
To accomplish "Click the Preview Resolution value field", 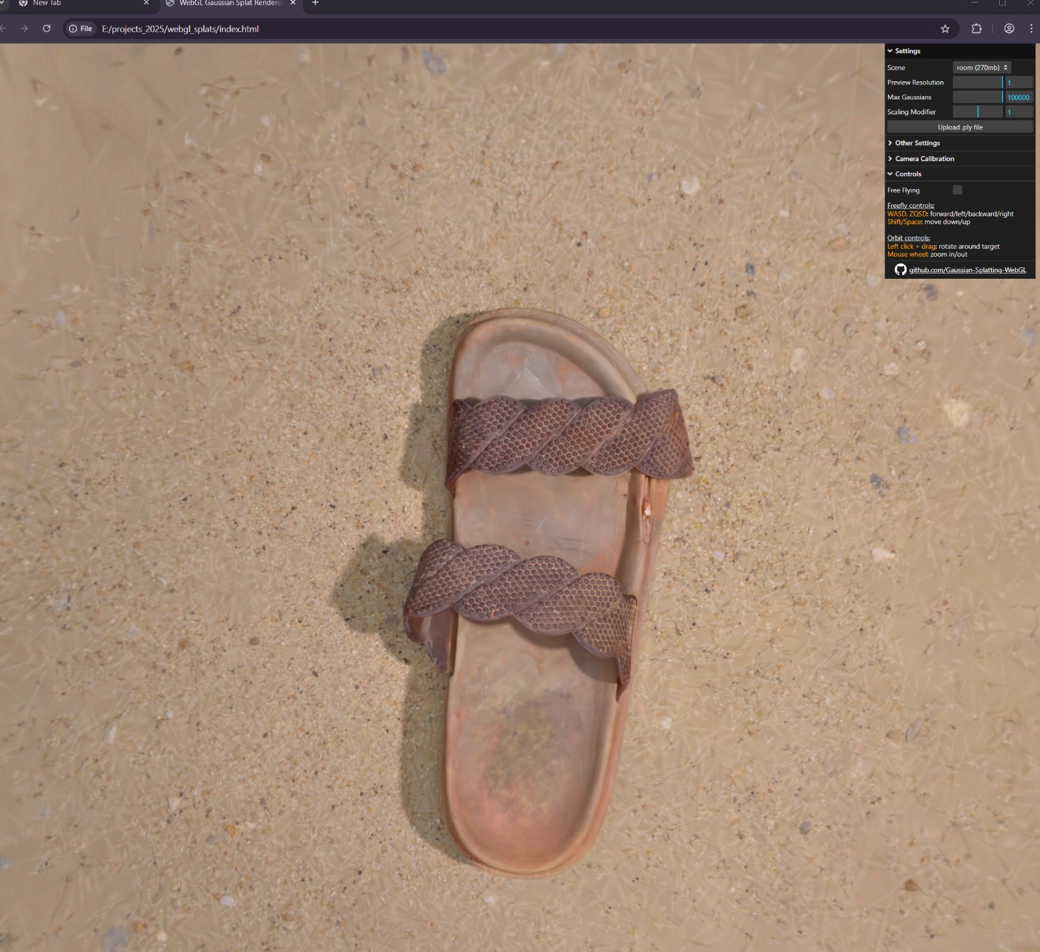I will (1019, 83).
